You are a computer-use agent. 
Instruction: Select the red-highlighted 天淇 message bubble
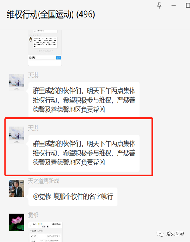point(84,153)
